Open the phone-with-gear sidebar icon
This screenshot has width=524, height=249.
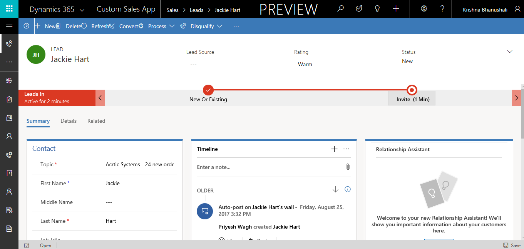click(x=9, y=155)
